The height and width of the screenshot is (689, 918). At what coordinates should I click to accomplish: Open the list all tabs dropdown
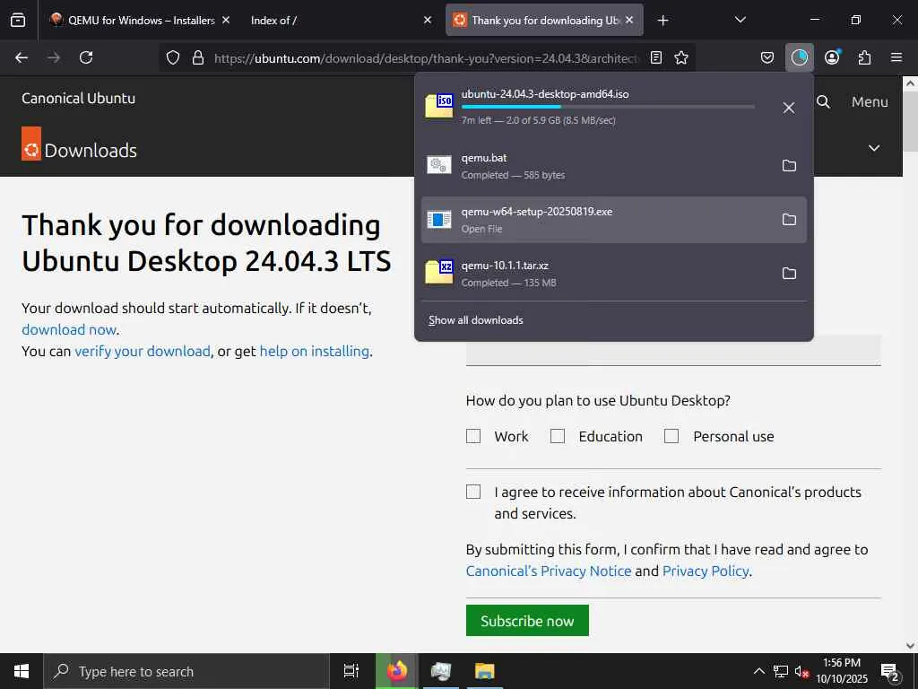click(x=740, y=20)
